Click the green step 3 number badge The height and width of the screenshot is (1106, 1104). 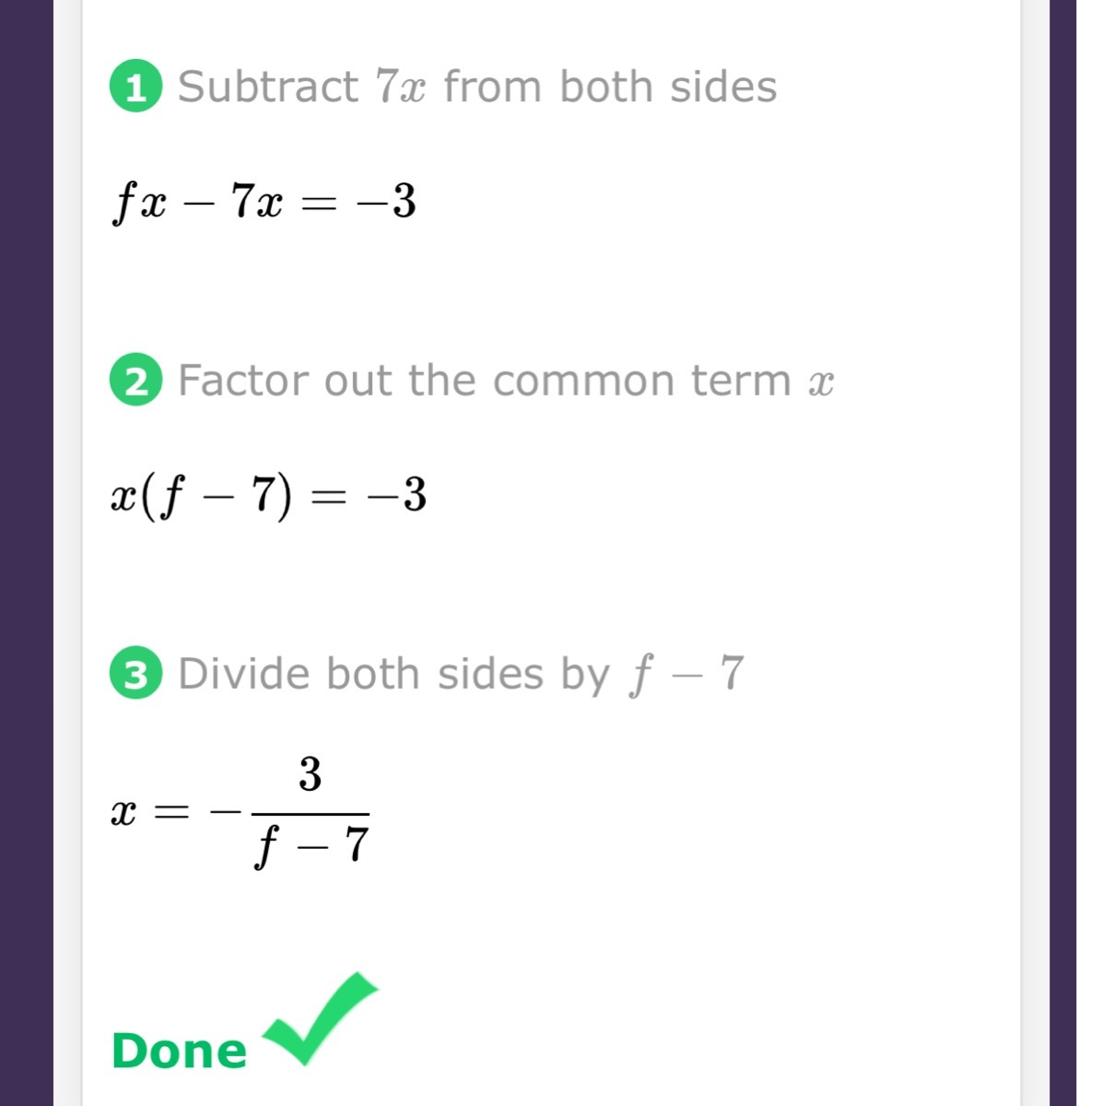(x=135, y=675)
